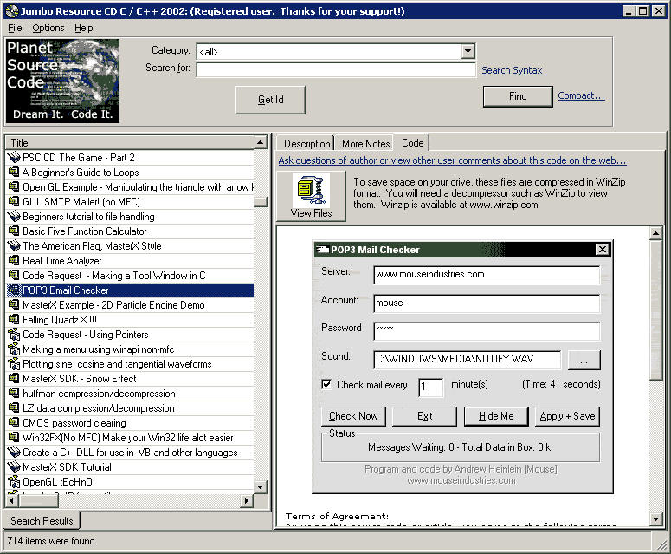
Task: Click the Apply + Save button
Action: (567, 416)
